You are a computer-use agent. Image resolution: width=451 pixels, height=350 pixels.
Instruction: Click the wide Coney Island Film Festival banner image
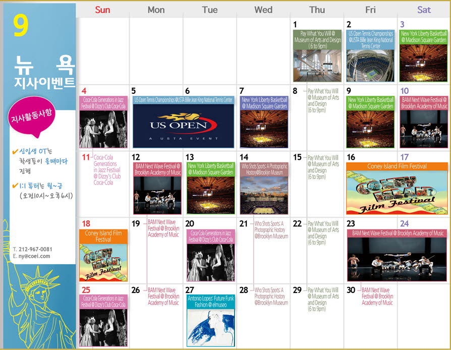tap(397, 193)
